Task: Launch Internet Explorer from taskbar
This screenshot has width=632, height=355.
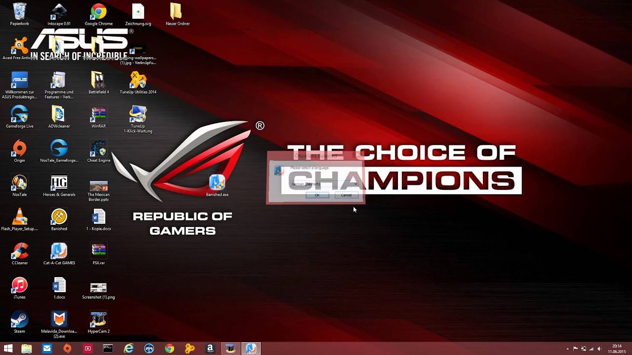Action: point(128,349)
